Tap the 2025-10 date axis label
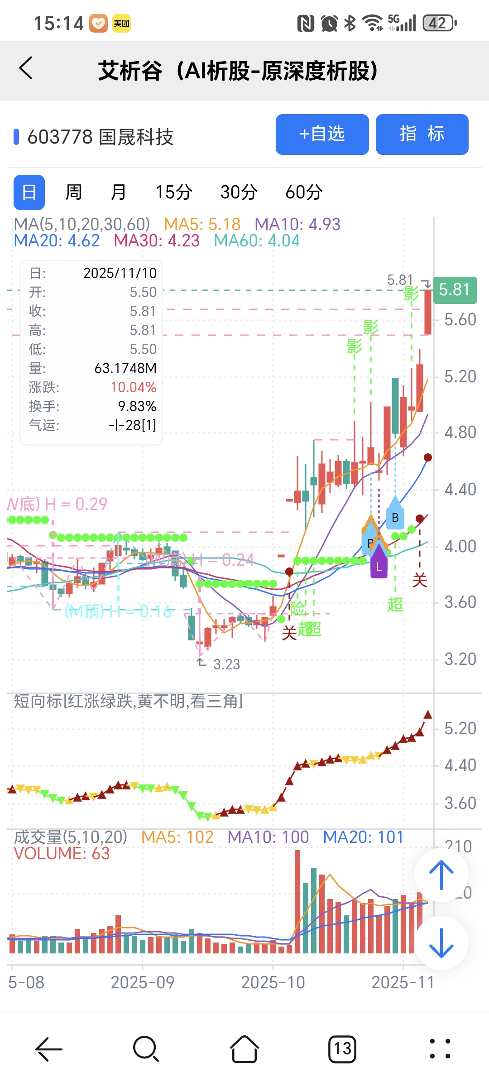Screen dimensions: 489x1087 [273, 982]
